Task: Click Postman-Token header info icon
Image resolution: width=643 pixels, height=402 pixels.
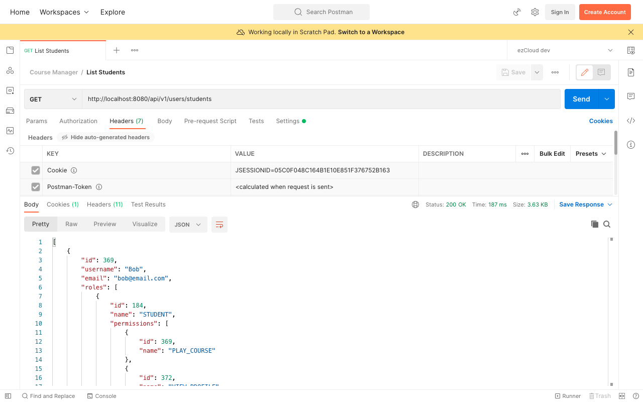Action: click(99, 187)
